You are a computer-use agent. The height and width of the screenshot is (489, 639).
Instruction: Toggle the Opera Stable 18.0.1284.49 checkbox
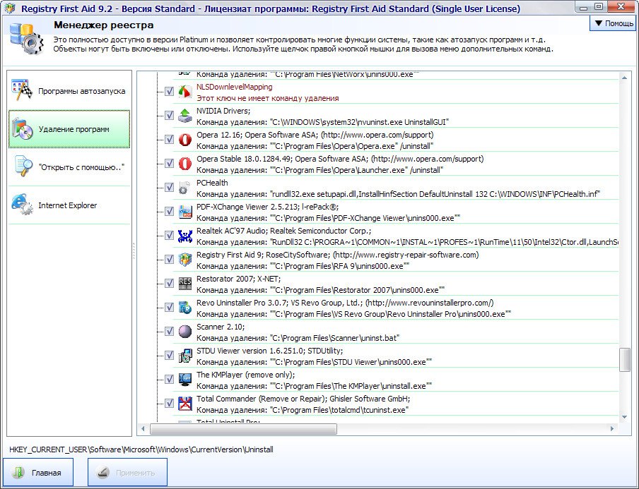(169, 164)
